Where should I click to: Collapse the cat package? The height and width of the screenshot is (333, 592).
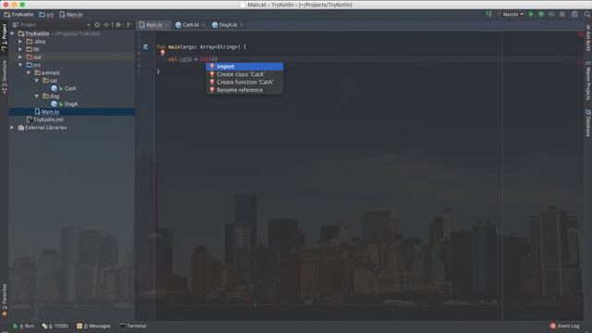[37, 80]
